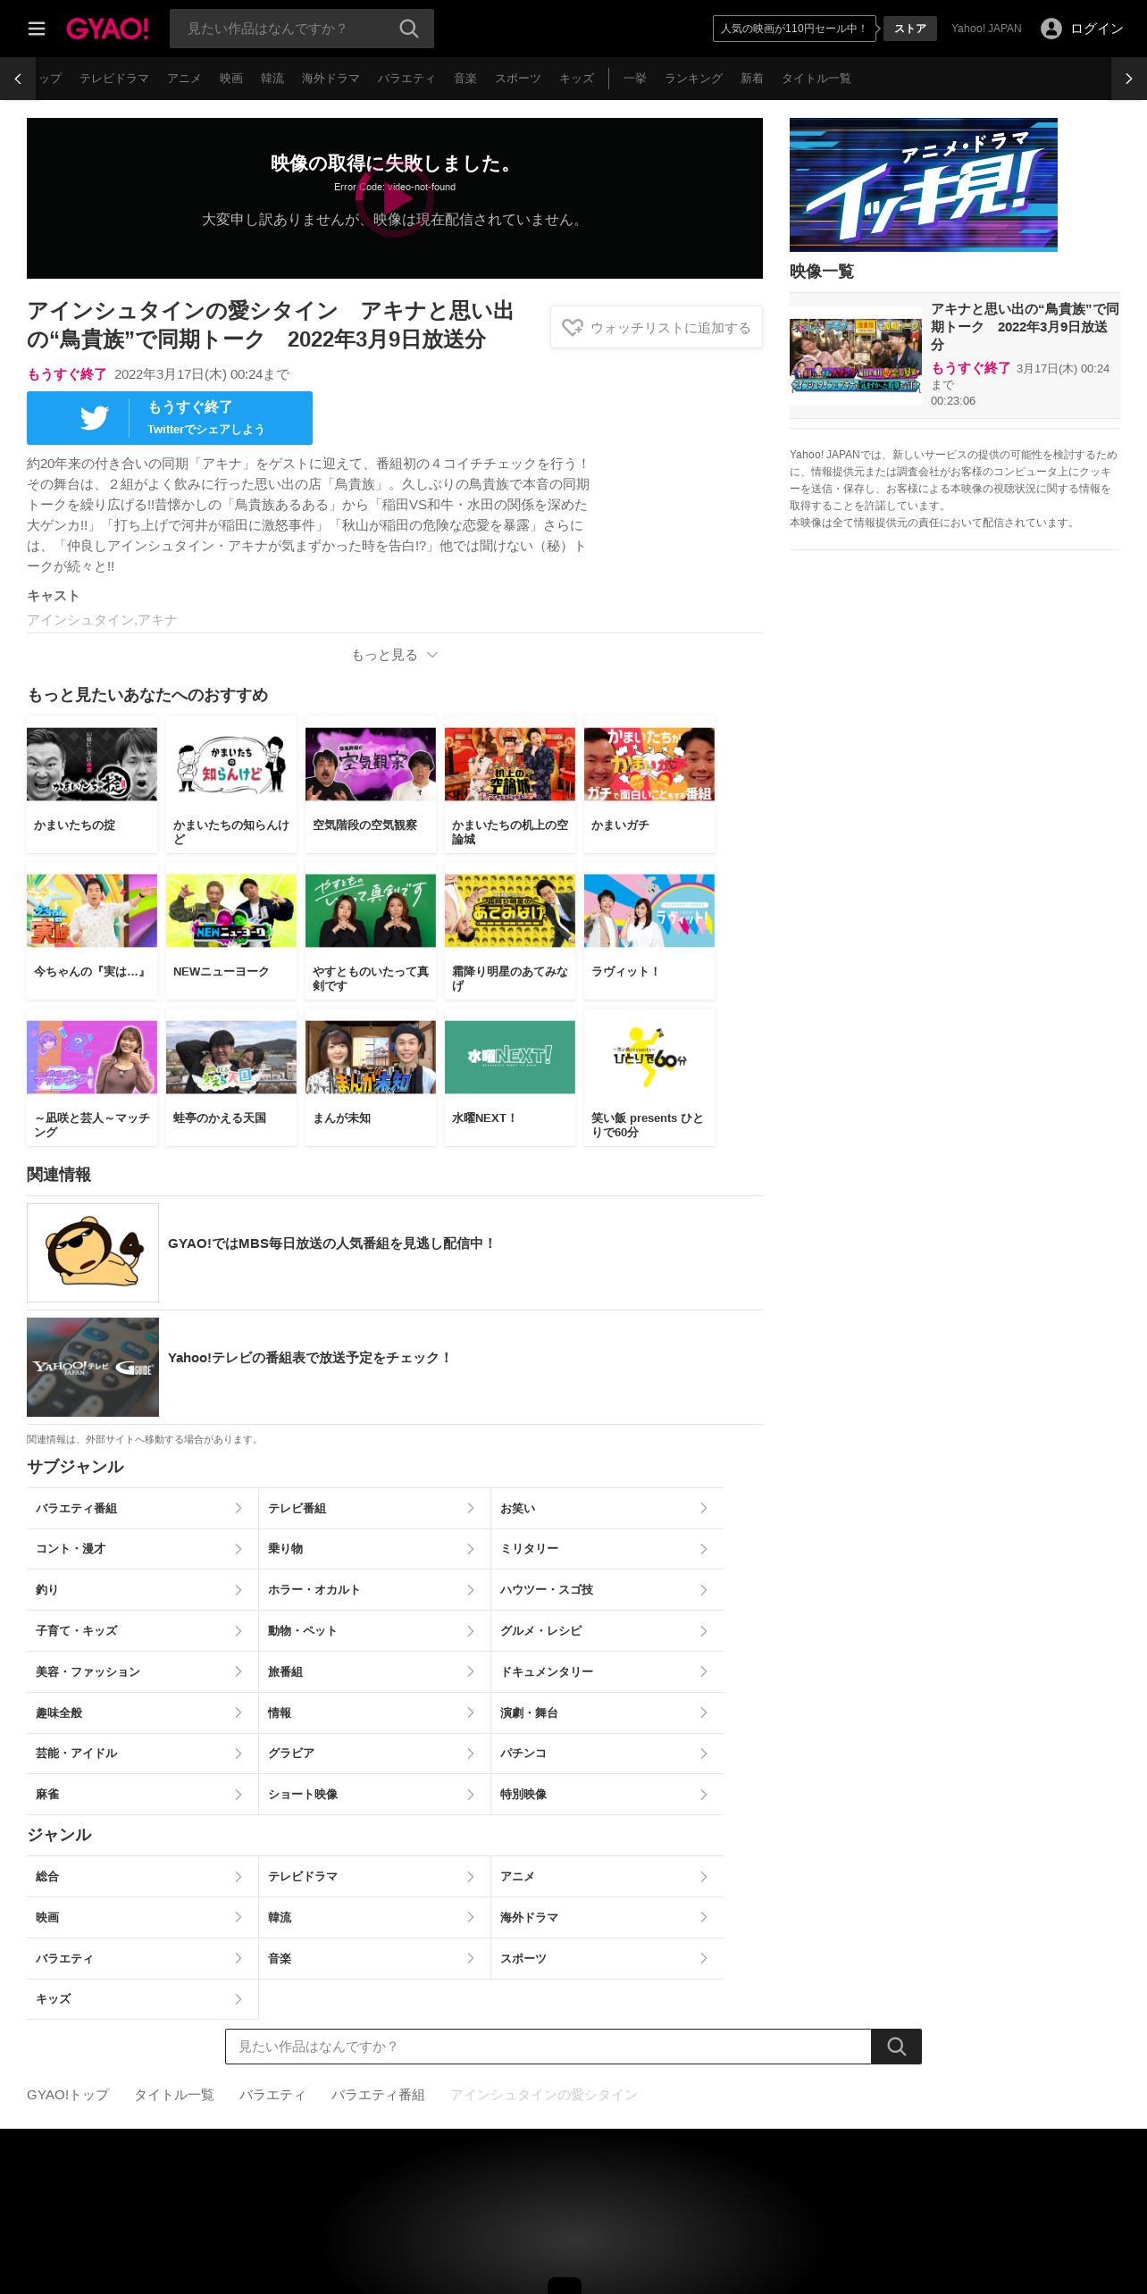Open the アニメ・ドラマ イッキ見 banner
The image size is (1147, 2294).
coord(924,185)
